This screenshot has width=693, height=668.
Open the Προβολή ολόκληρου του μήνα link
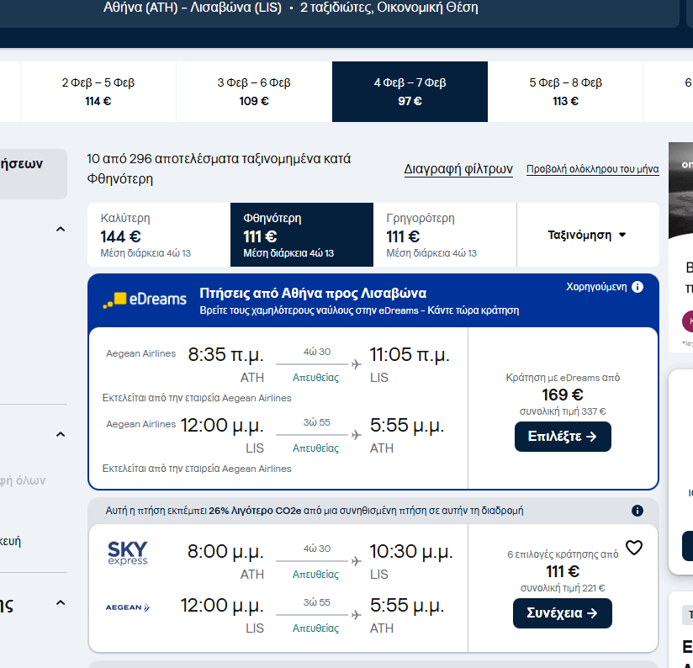click(x=592, y=169)
